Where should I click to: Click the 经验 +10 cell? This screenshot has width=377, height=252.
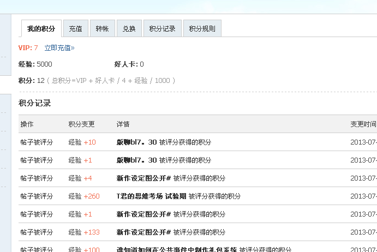(82, 142)
